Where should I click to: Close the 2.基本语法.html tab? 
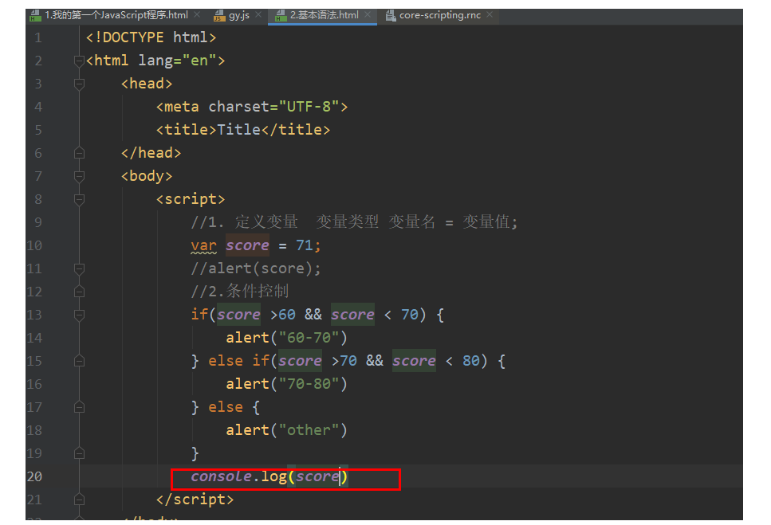(368, 15)
